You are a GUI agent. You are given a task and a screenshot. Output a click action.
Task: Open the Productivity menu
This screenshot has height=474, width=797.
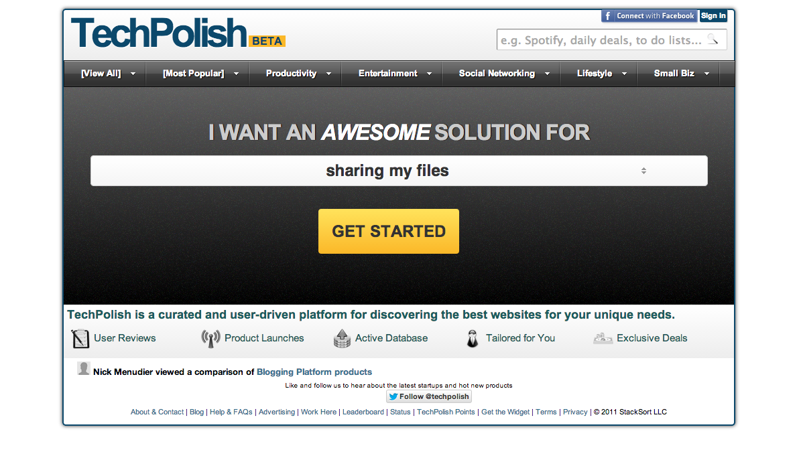(296, 74)
